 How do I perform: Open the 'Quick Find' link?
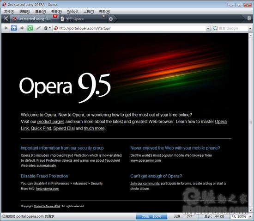[41, 128]
